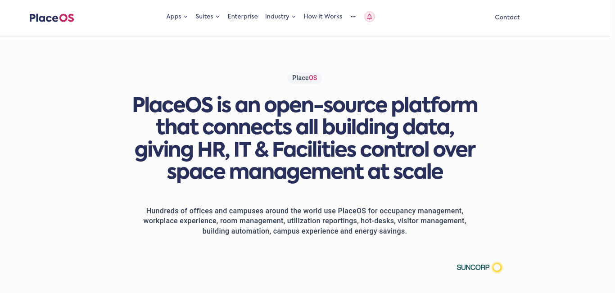This screenshot has width=615, height=293.
Task: Click the PlaceOS logo in header
Action: click(52, 18)
